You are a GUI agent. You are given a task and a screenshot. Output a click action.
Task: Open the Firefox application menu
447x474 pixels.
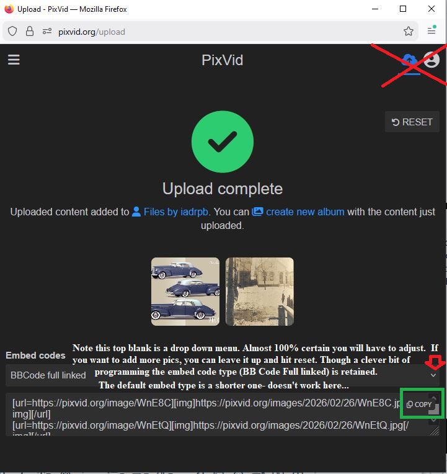click(432, 30)
